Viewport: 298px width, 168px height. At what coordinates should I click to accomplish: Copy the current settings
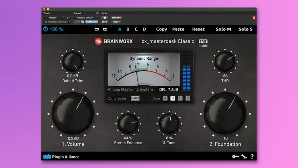tap(161, 29)
